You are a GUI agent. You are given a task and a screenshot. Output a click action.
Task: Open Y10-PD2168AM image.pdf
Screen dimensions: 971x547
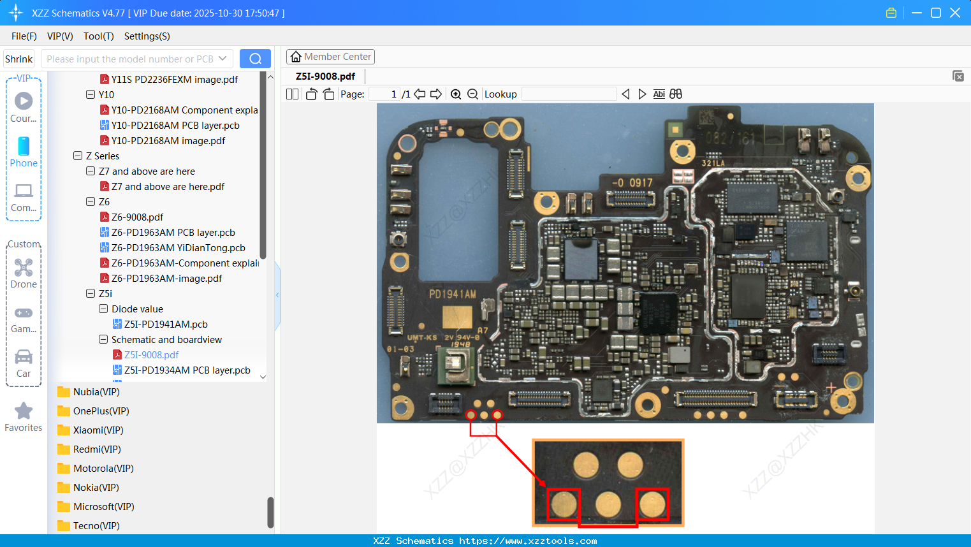coord(168,140)
